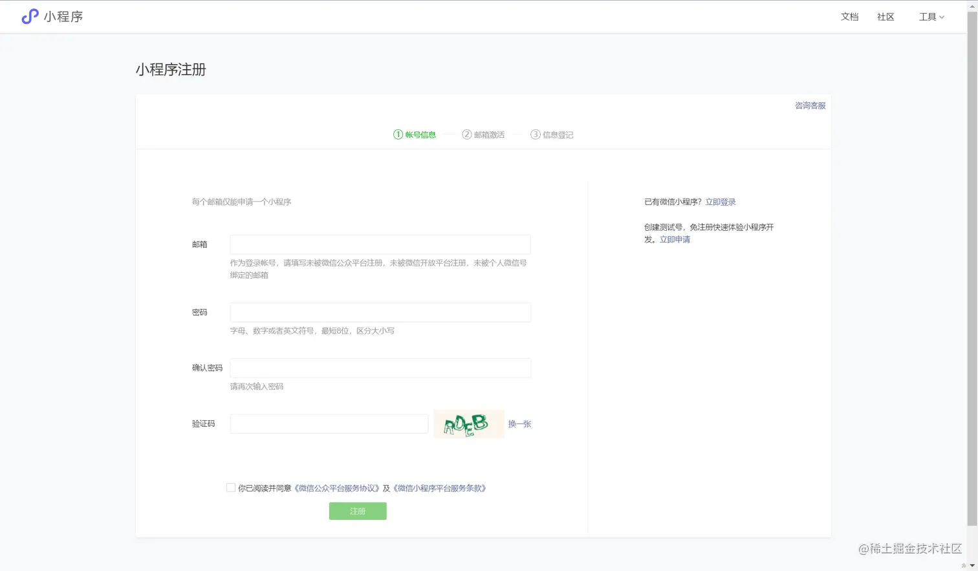Select step 3 信息登记

552,135
